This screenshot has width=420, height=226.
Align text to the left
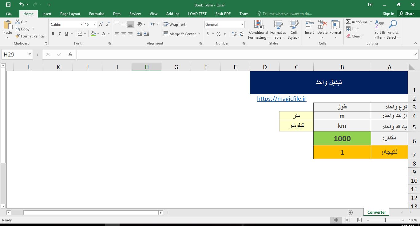pos(117,34)
